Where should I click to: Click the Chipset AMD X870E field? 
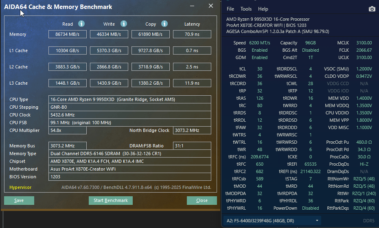130,161
